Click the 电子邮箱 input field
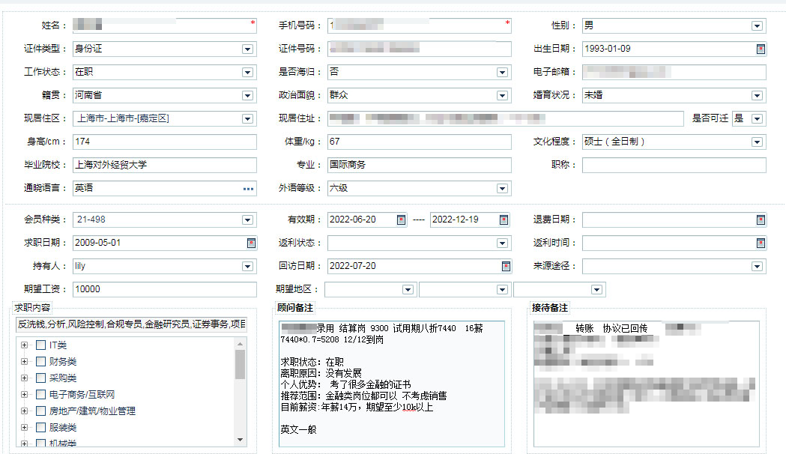Viewport: 786px width, 454px height. (674, 72)
